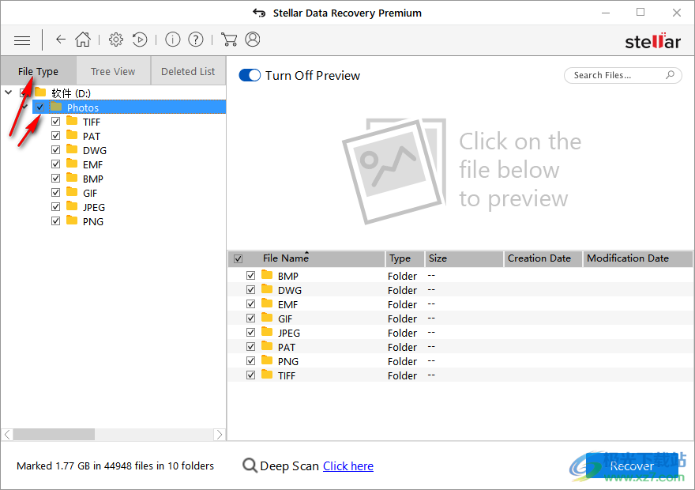The image size is (695, 490).
Task: Go back with the arrow icon
Action: [61, 40]
